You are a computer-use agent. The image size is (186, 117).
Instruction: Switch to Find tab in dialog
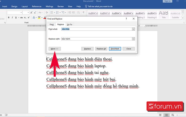click(52, 24)
